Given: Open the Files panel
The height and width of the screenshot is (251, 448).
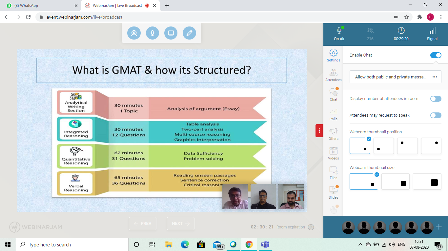Looking at the screenshot, I should point(333,173).
